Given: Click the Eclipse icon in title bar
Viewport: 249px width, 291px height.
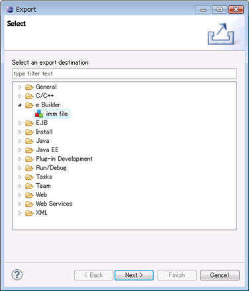Looking at the screenshot, I should pos(10,9).
